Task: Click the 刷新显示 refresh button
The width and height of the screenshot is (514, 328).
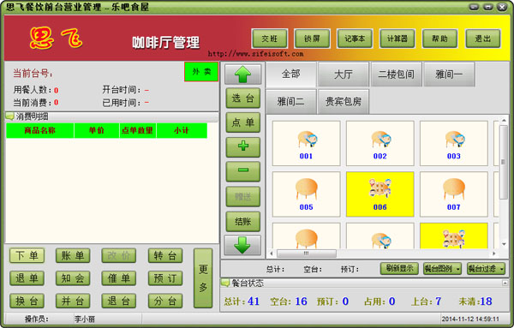Action: (399, 269)
